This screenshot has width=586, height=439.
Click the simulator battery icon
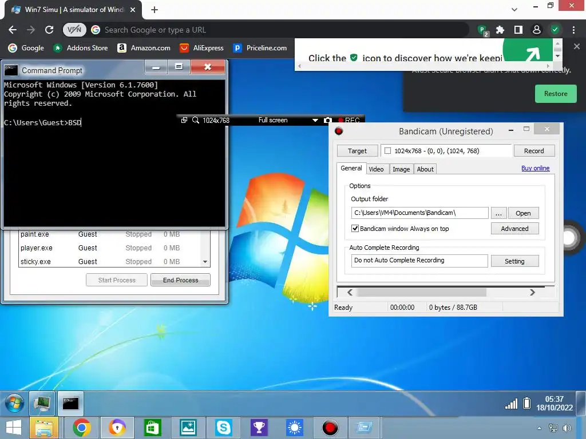[526, 403]
